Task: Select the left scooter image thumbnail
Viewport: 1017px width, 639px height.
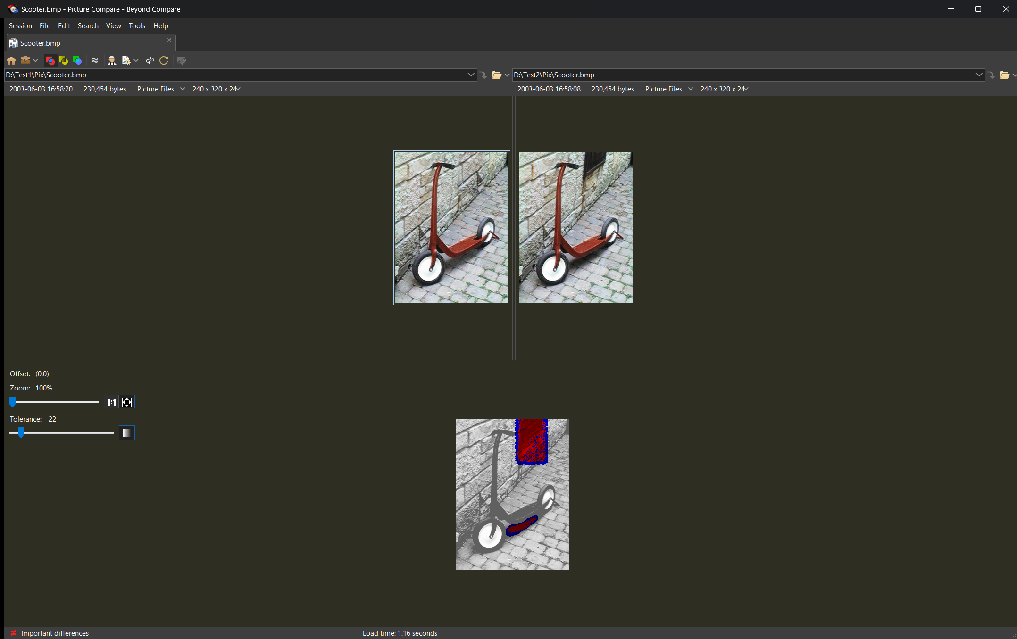Action: coord(452,228)
